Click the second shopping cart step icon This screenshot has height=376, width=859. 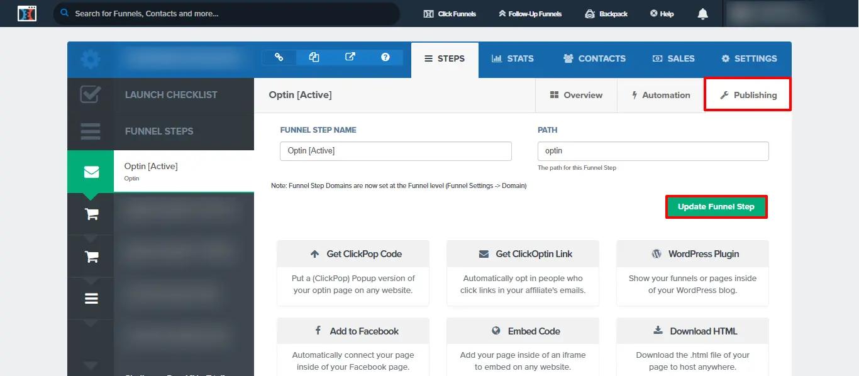click(x=91, y=257)
